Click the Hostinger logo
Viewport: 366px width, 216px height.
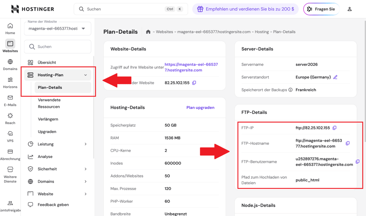click(x=32, y=9)
